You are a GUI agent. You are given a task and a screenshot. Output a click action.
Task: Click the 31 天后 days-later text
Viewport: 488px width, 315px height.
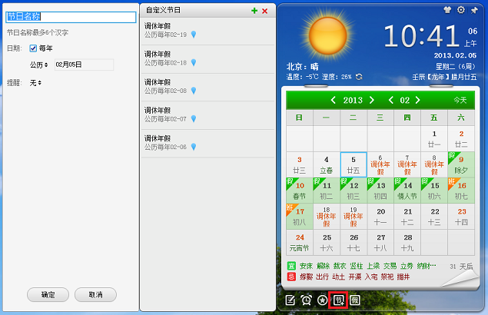click(x=461, y=267)
